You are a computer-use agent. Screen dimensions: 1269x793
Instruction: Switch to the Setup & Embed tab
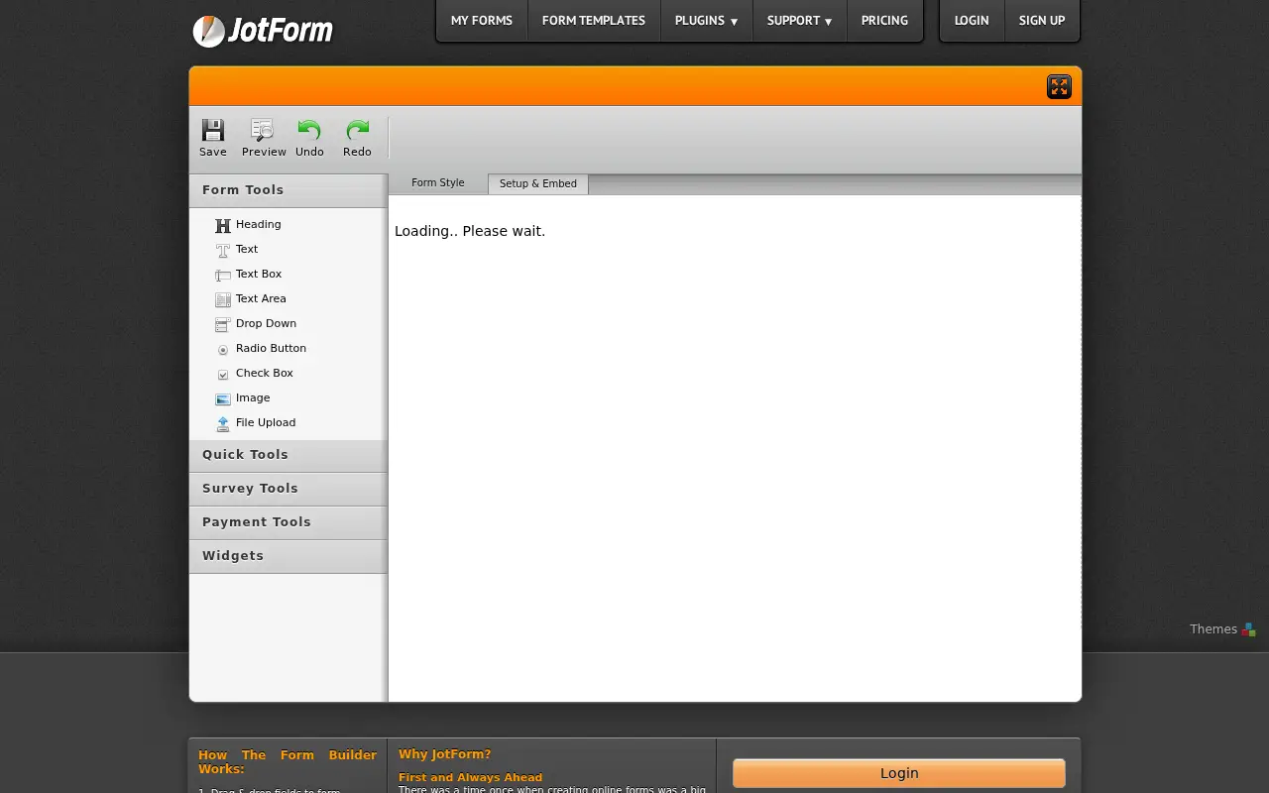pyautogui.click(x=538, y=184)
